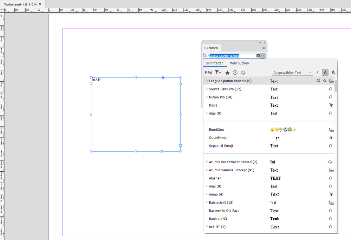Expand the Source Sans Pro (12) family

tap(207, 89)
